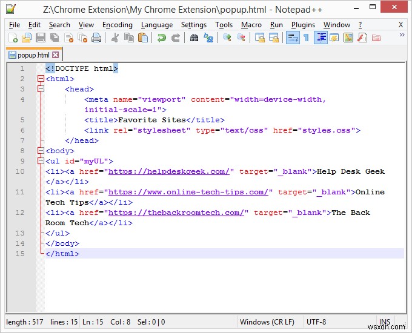Image resolution: width=412 pixels, height=333 pixels.
Task: Toggle indent guide display
Action: pyautogui.click(x=321, y=38)
